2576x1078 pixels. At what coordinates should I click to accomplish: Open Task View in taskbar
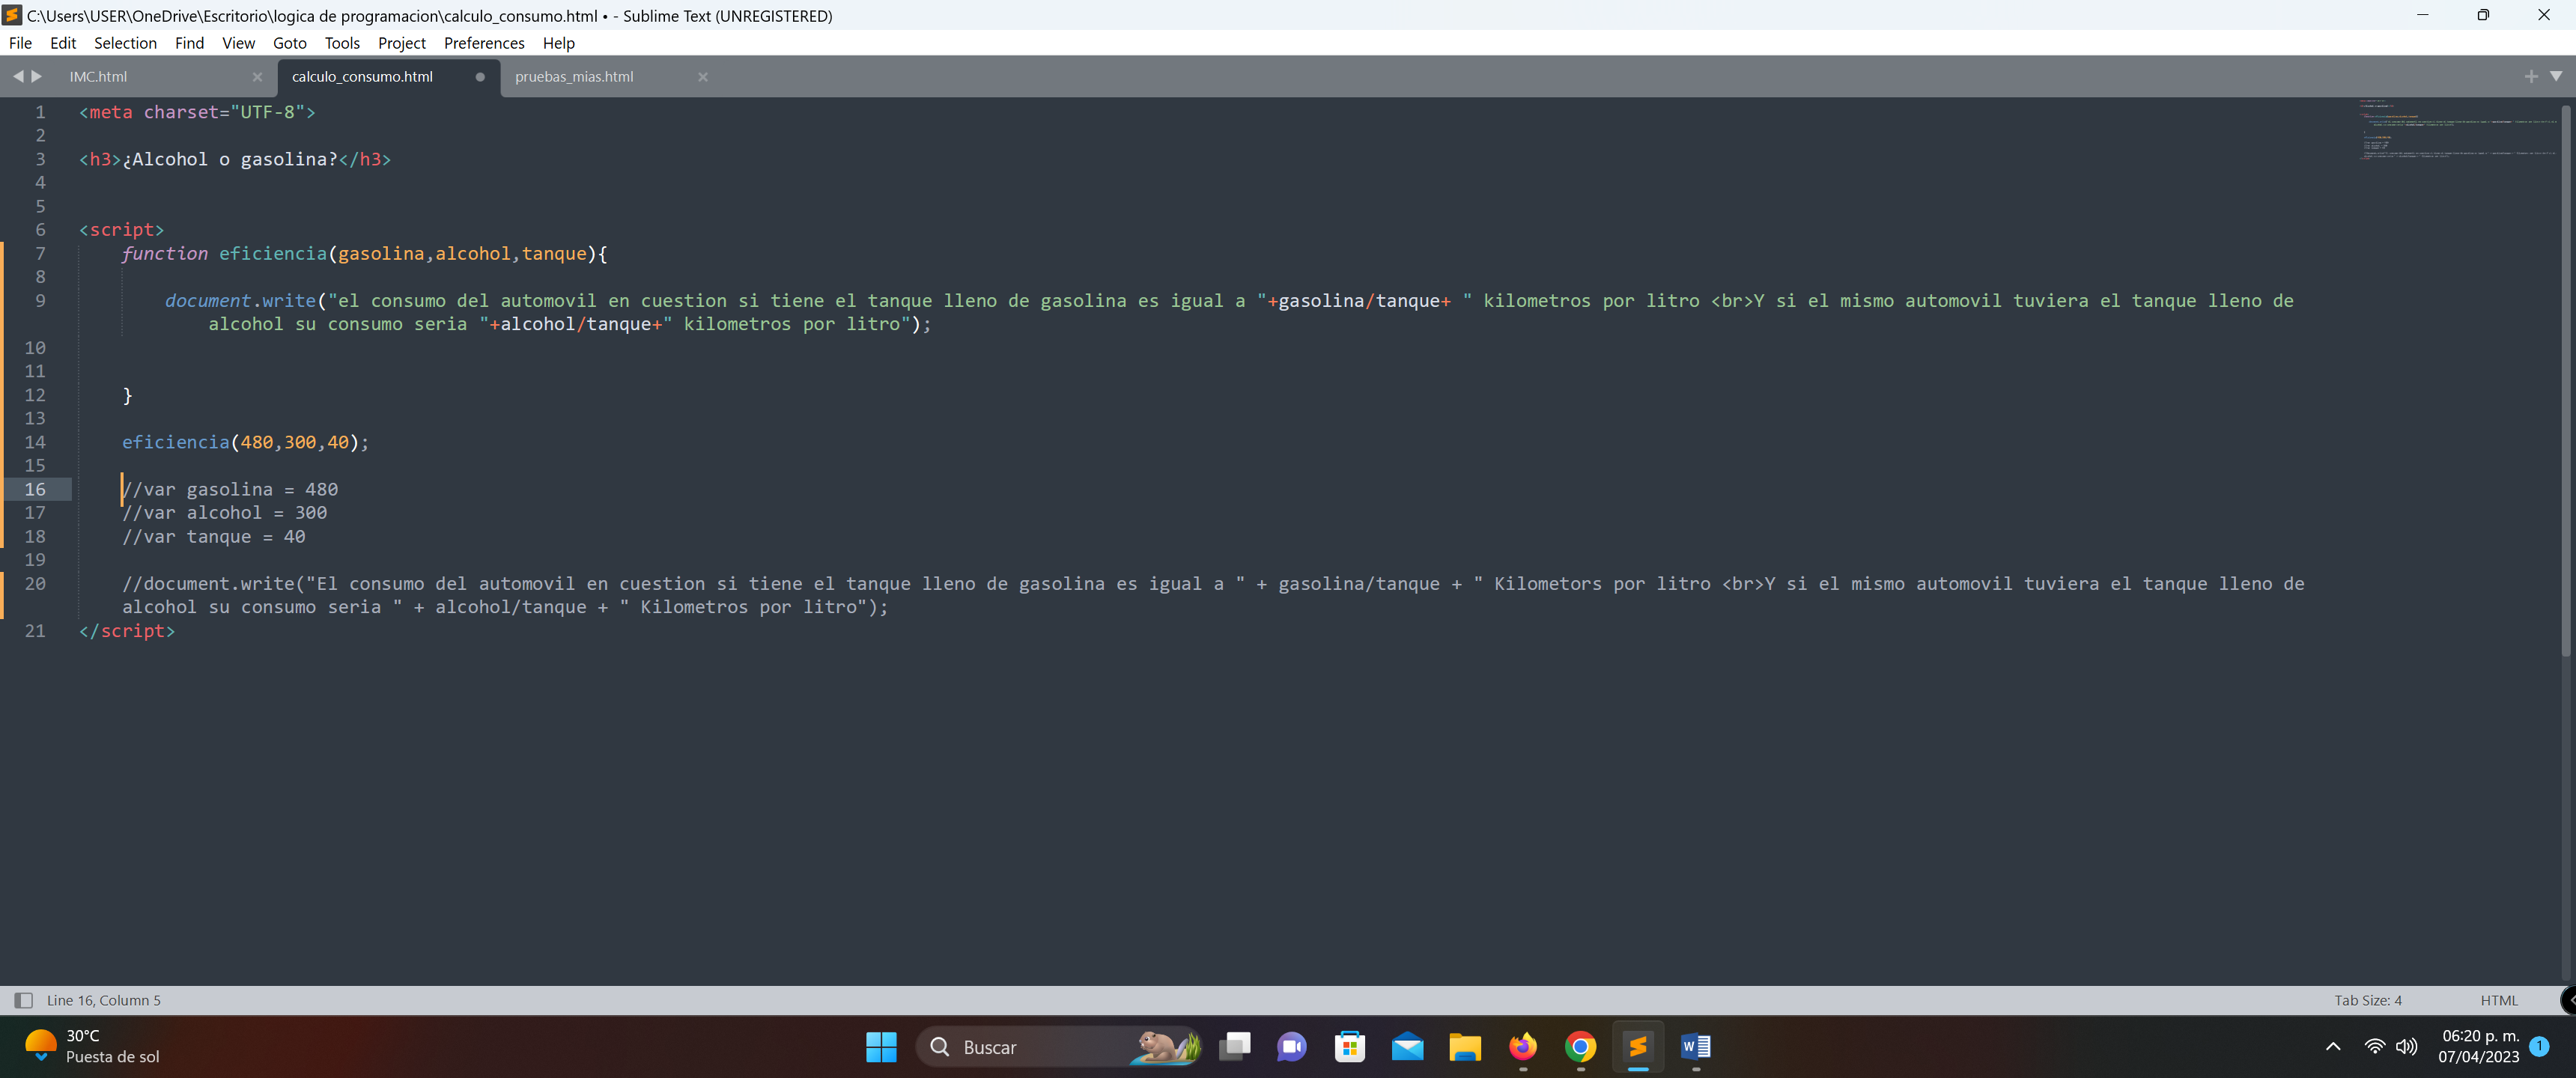pyautogui.click(x=1234, y=1047)
